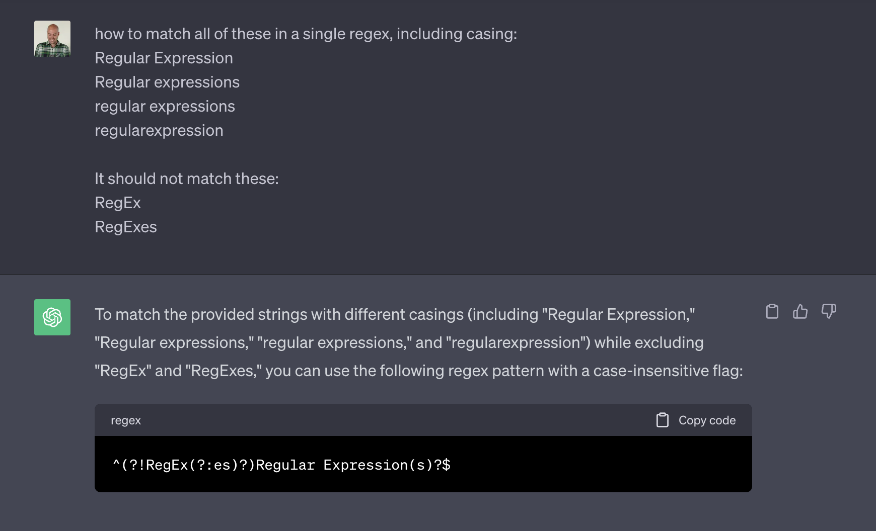Click the 'regex' language label in the header
Screen dimensions: 876x531
point(126,420)
